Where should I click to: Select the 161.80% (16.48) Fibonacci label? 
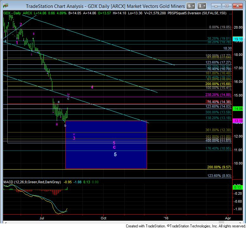(218, 73)
